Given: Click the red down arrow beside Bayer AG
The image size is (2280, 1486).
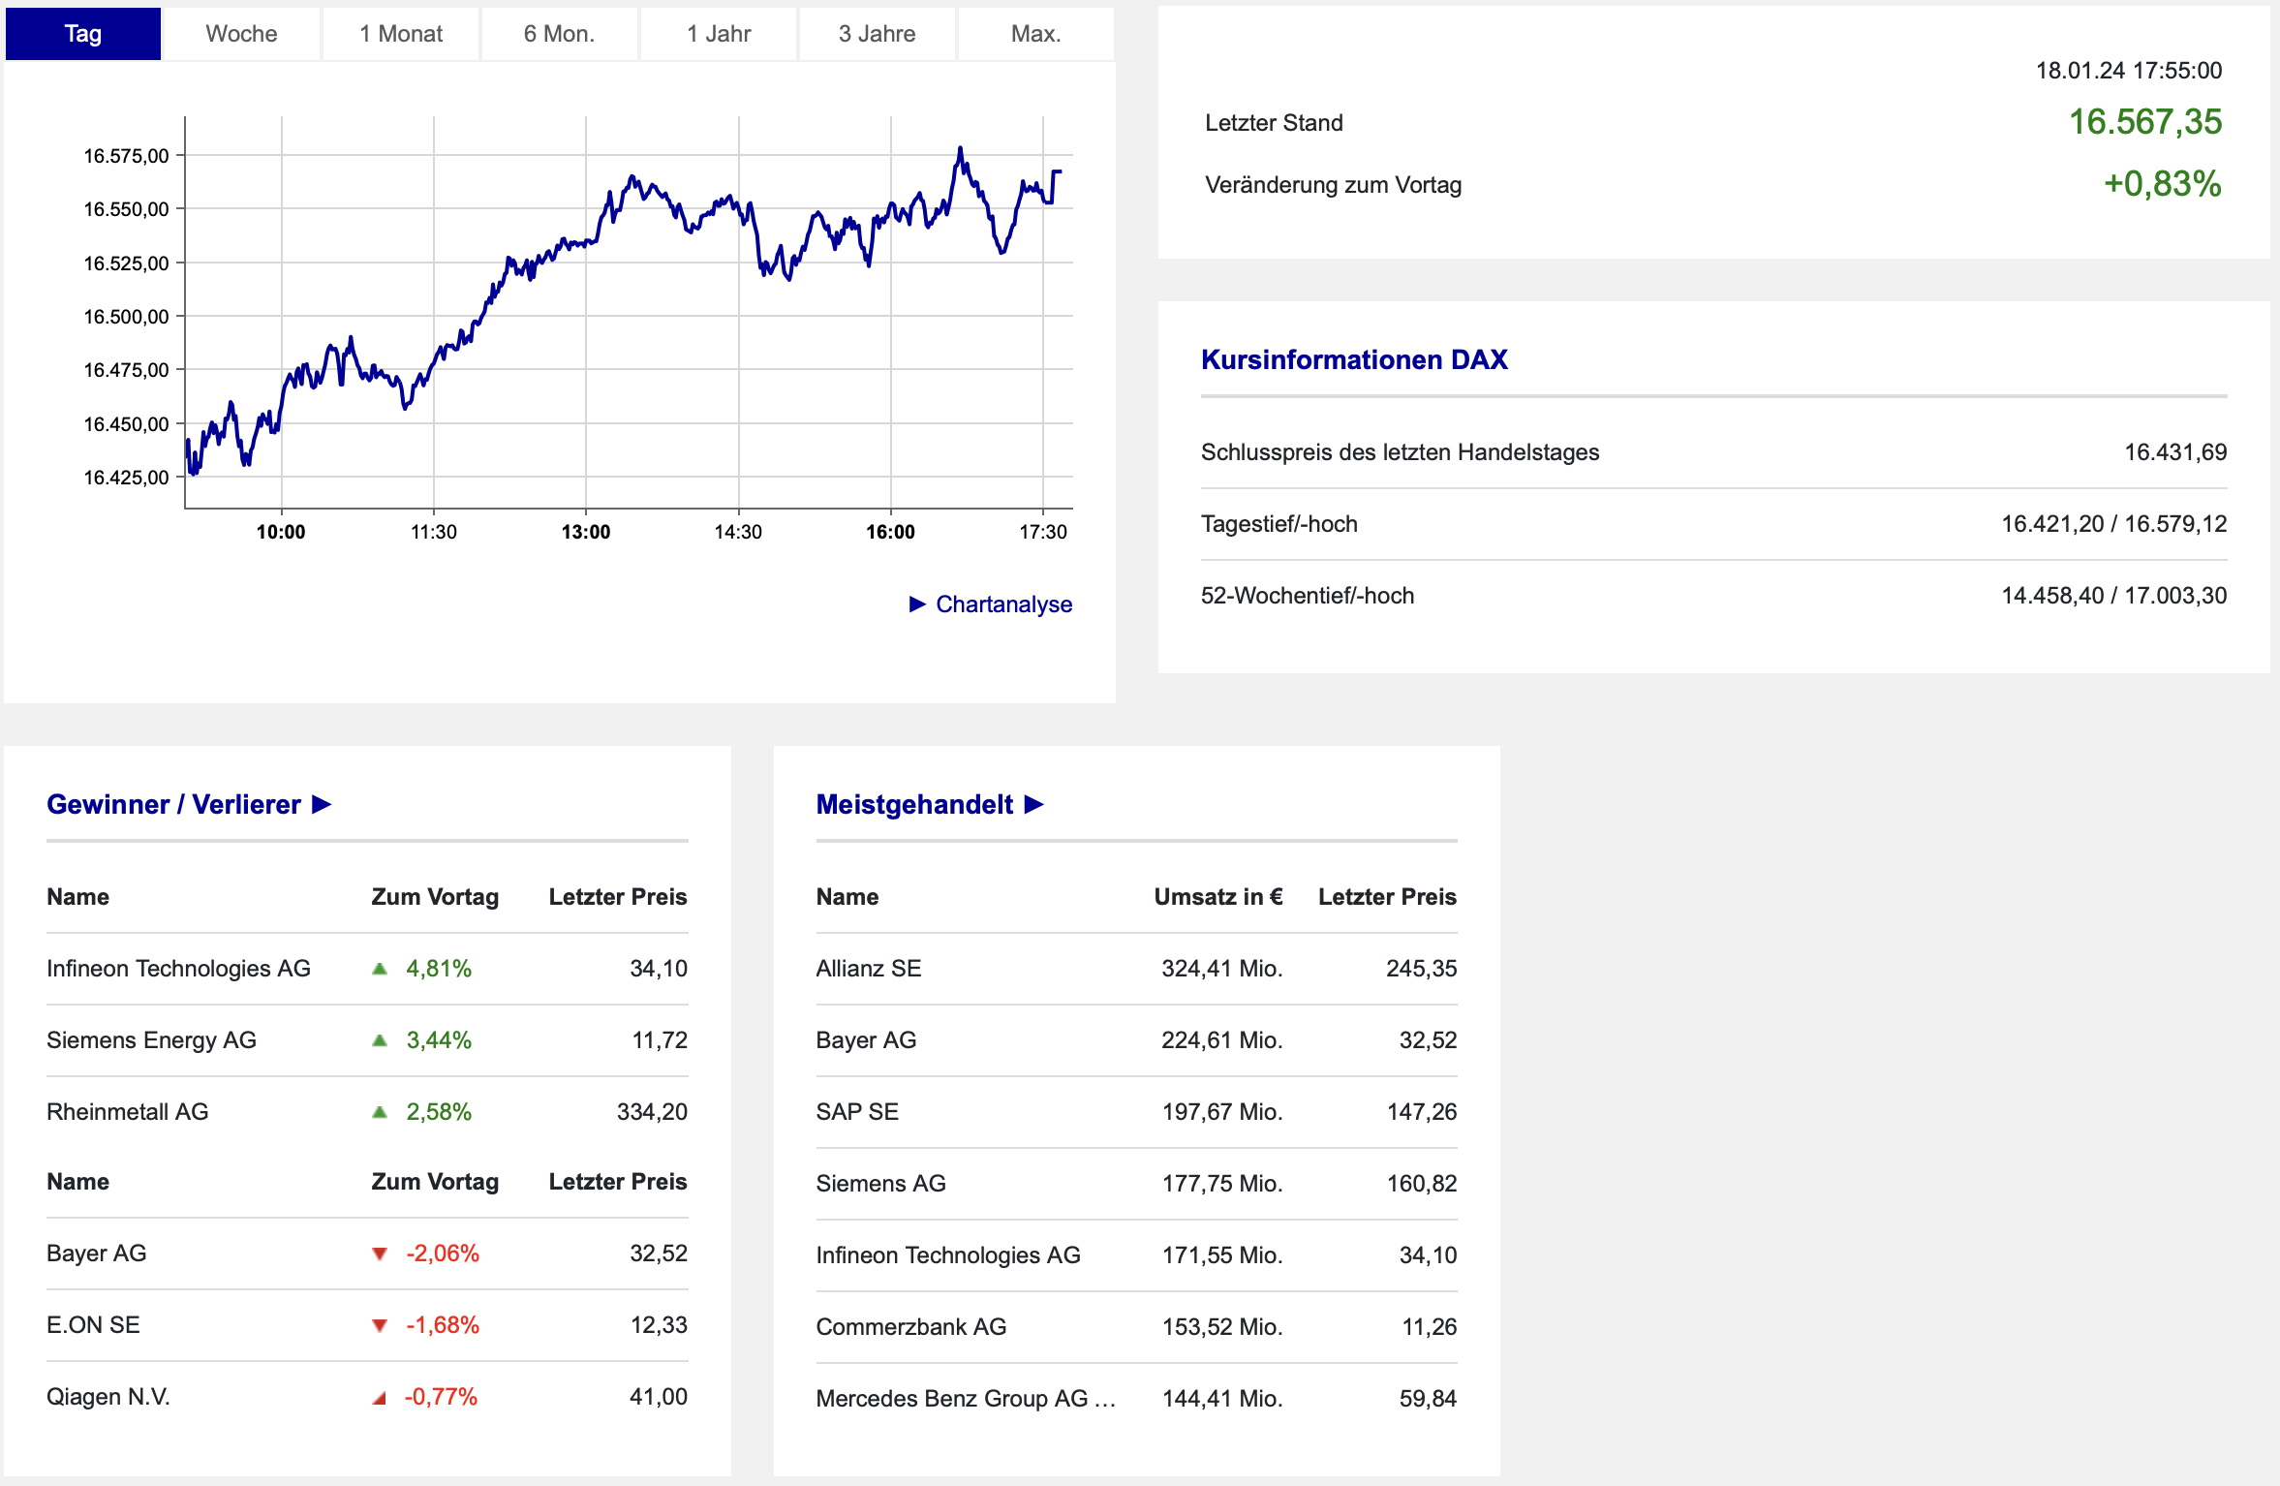Looking at the screenshot, I should (x=380, y=1254).
